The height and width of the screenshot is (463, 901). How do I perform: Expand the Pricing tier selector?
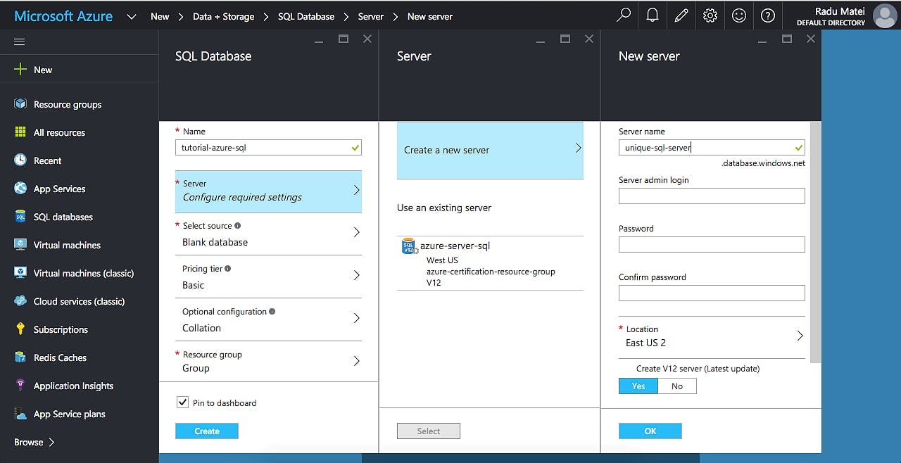point(268,277)
